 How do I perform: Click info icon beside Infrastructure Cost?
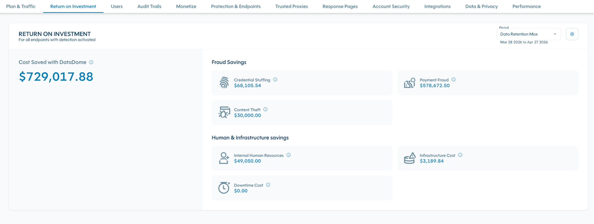(460, 155)
